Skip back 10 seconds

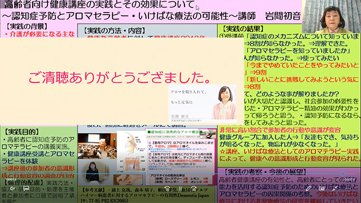coord(168,189)
